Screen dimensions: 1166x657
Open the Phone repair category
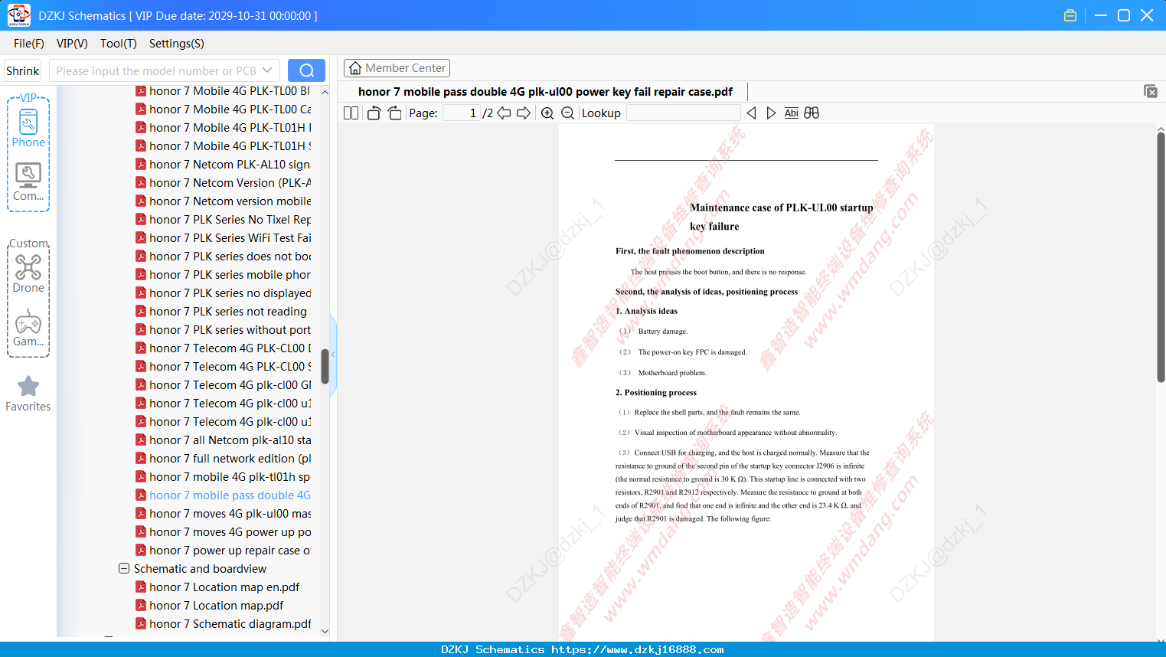click(28, 128)
